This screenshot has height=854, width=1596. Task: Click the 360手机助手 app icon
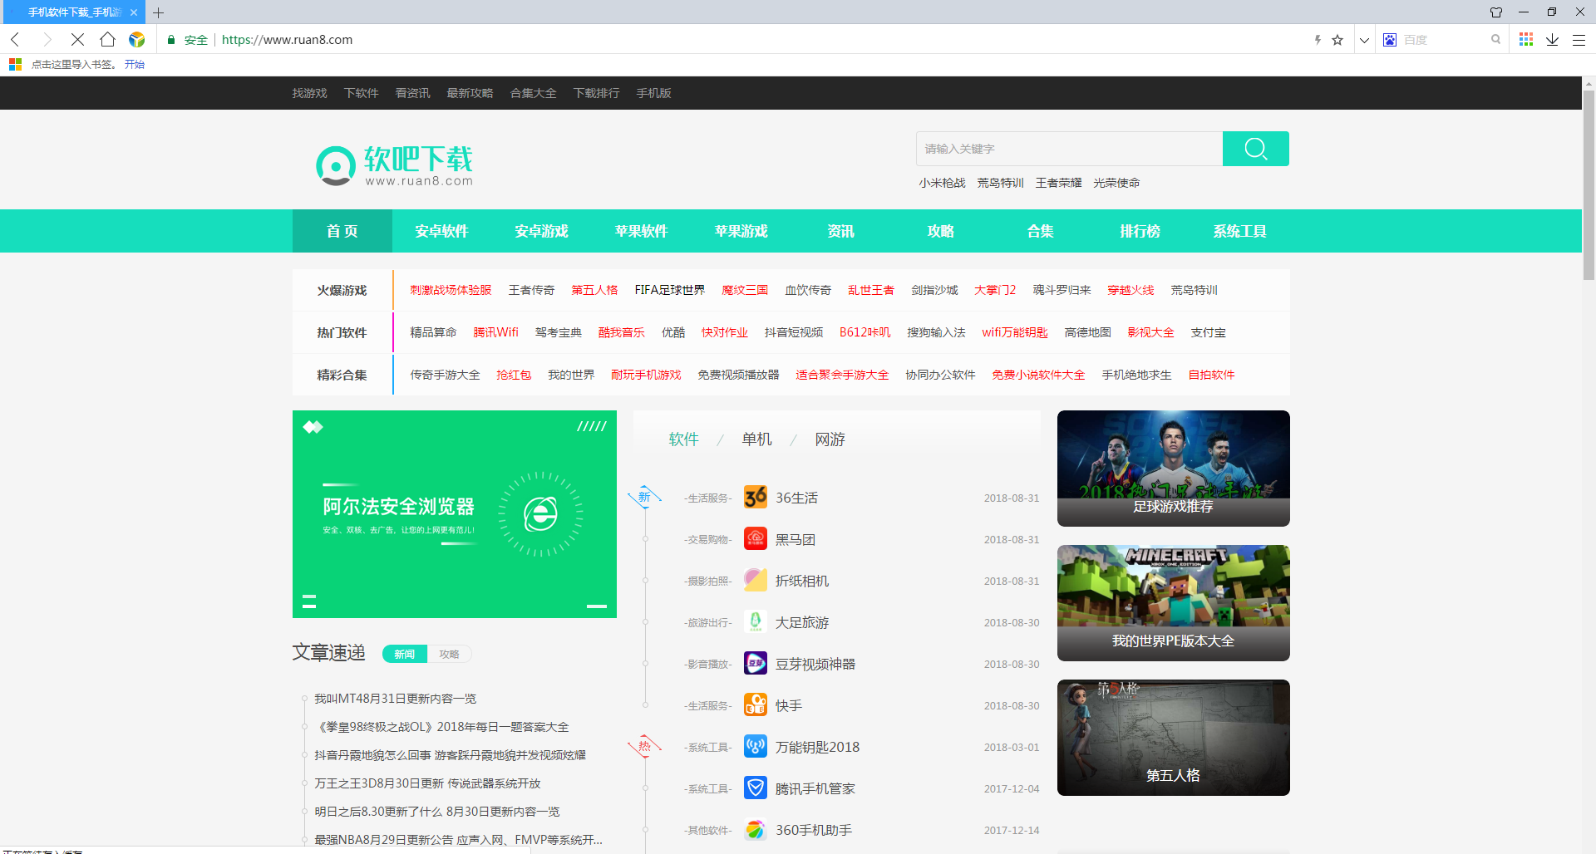756,830
